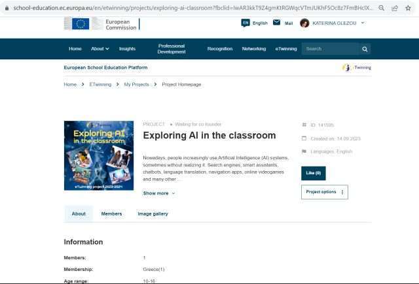
Task: Click the European Commission logo
Action: click(101, 24)
